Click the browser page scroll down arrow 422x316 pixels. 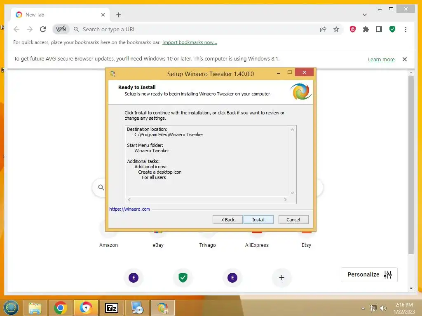(411, 288)
